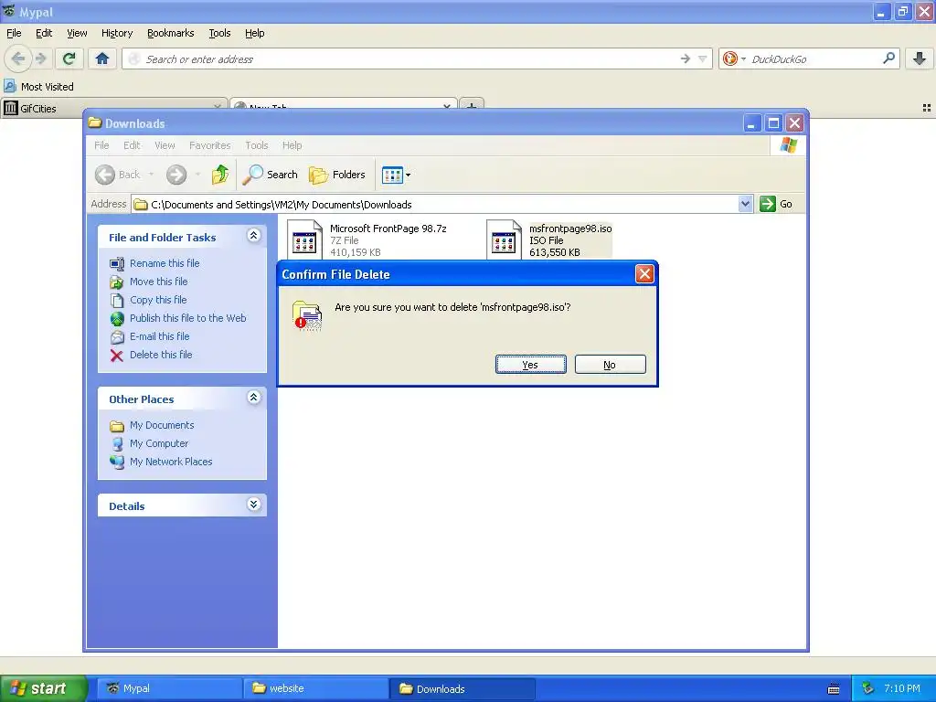Confirm deletion with the Yes button
The width and height of the screenshot is (936, 702).
[x=531, y=364]
